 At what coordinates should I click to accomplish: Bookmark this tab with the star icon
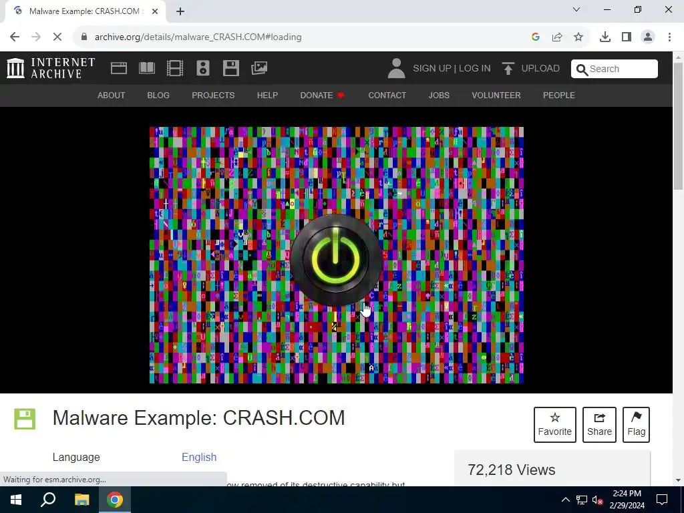pyautogui.click(x=578, y=37)
